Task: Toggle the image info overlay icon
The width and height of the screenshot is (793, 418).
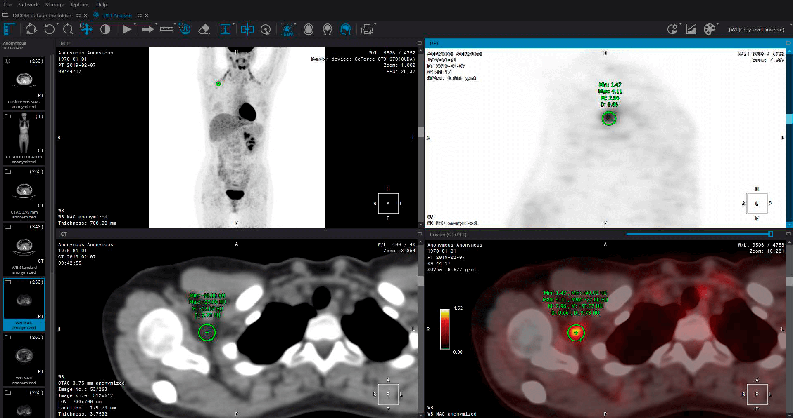Action: 226,29
